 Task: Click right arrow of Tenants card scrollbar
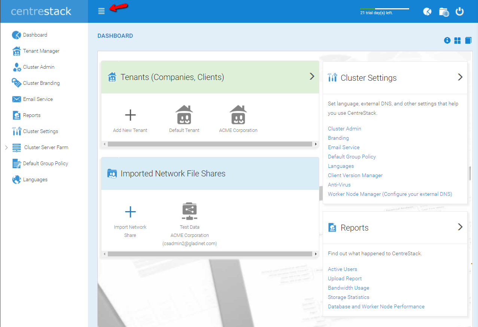[x=316, y=144]
